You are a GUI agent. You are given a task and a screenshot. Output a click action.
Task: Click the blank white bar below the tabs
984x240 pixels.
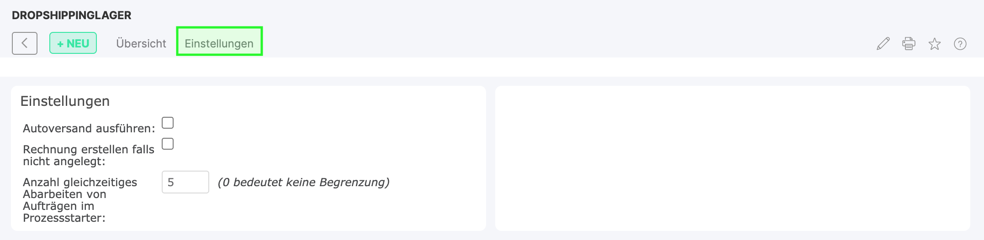pyautogui.click(x=492, y=67)
